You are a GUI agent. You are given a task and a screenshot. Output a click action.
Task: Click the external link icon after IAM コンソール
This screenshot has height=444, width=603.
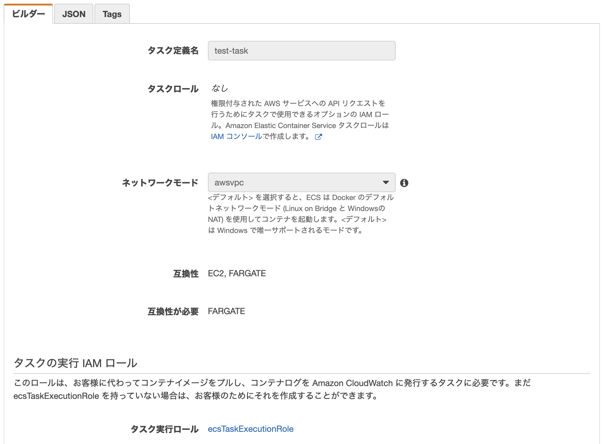318,137
